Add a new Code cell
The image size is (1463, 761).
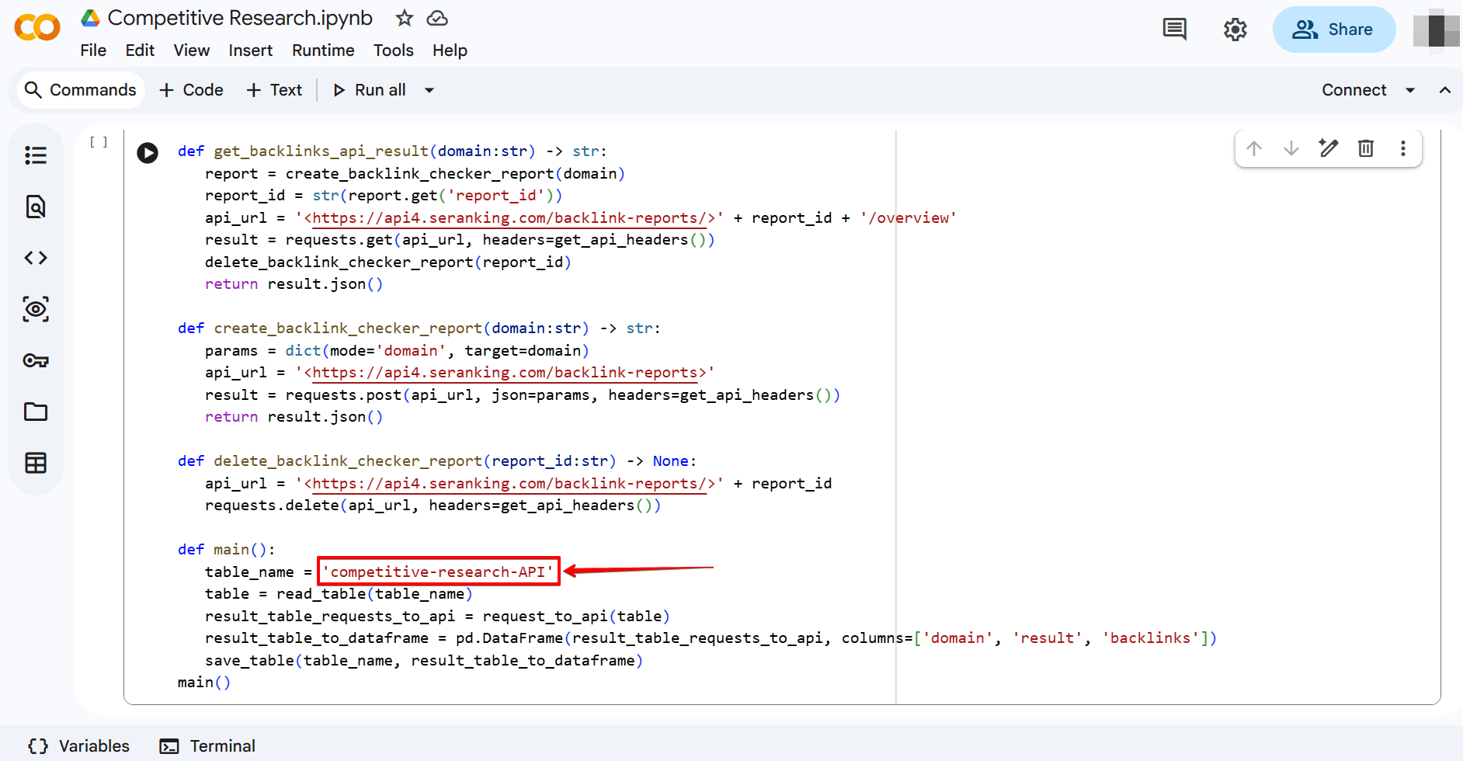coord(191,90)
